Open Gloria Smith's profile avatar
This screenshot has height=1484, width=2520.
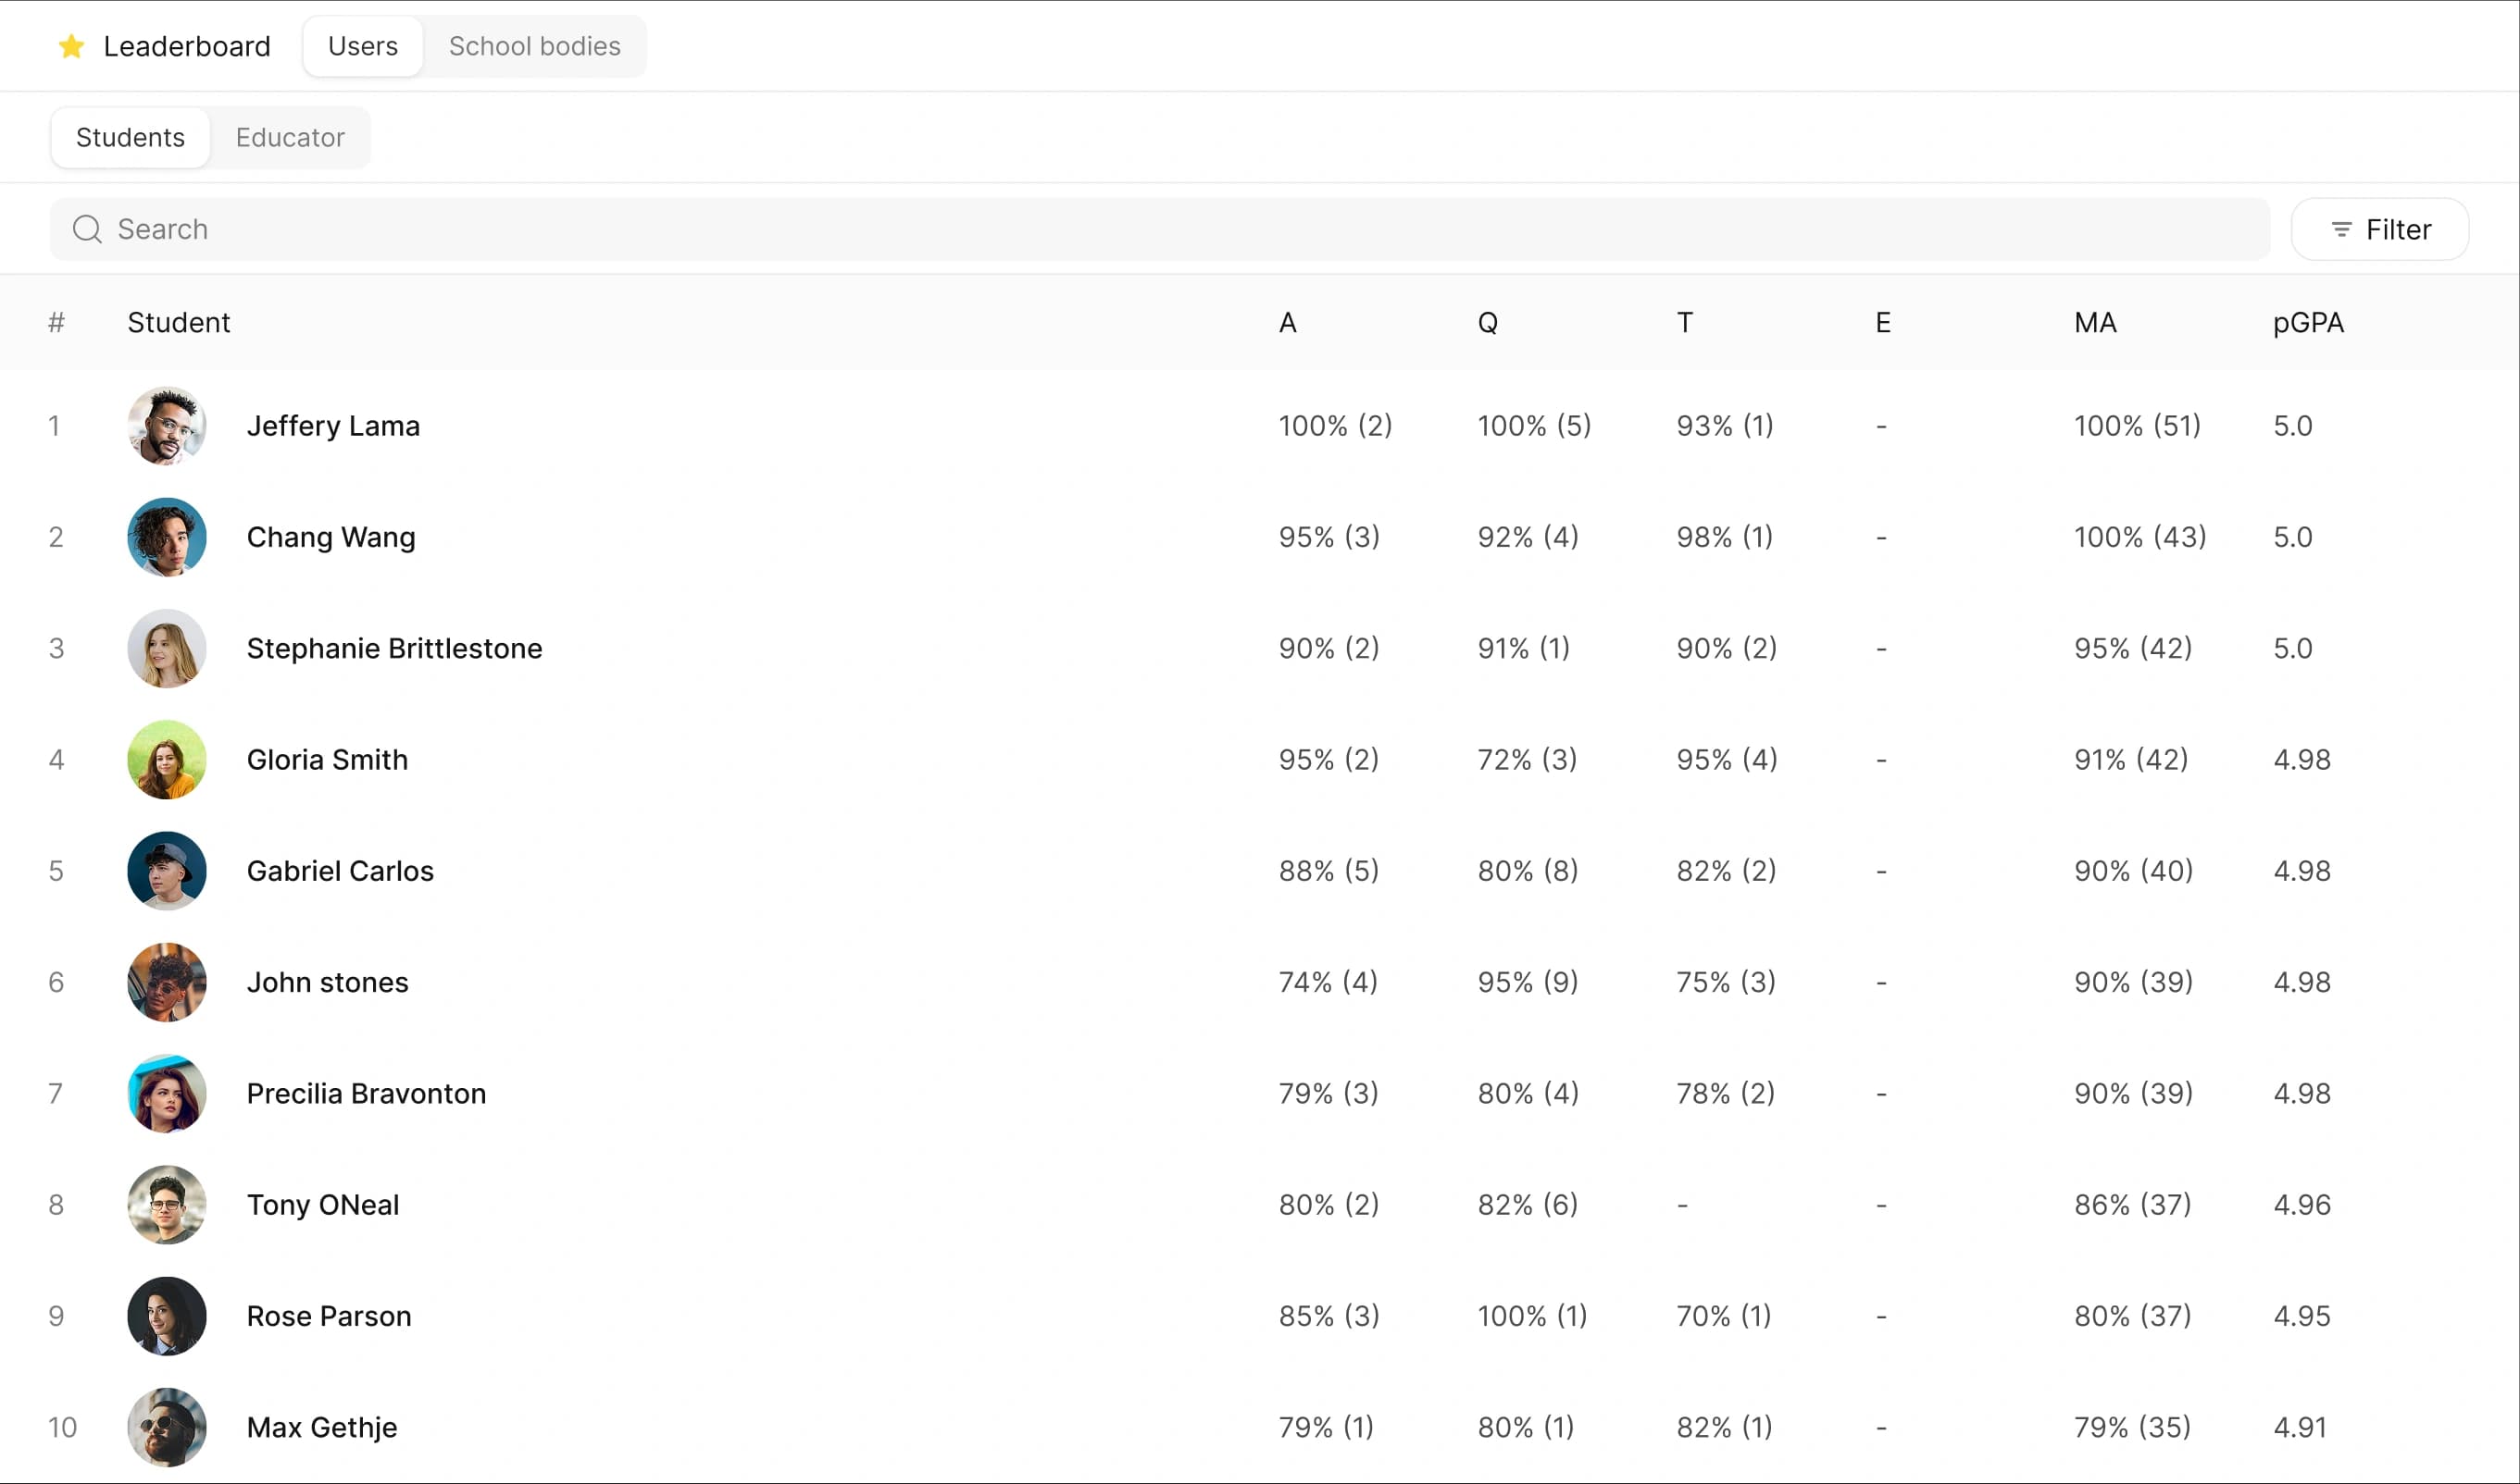point(166,760)
